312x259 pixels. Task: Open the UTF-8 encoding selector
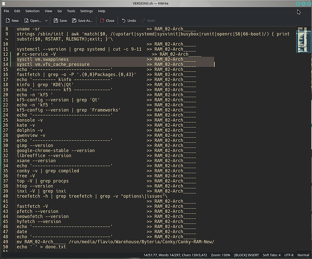tap(291, 255)
